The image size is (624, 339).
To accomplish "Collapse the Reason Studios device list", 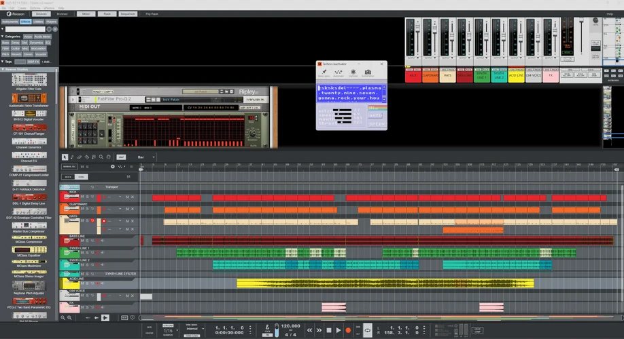I will (x=2, y=70).
